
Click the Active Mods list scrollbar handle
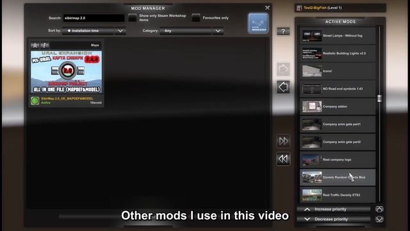click(379, 98)
